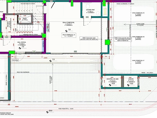
Task: Select the Lavabo PNE door swing arc
Action: pos(87,21)
